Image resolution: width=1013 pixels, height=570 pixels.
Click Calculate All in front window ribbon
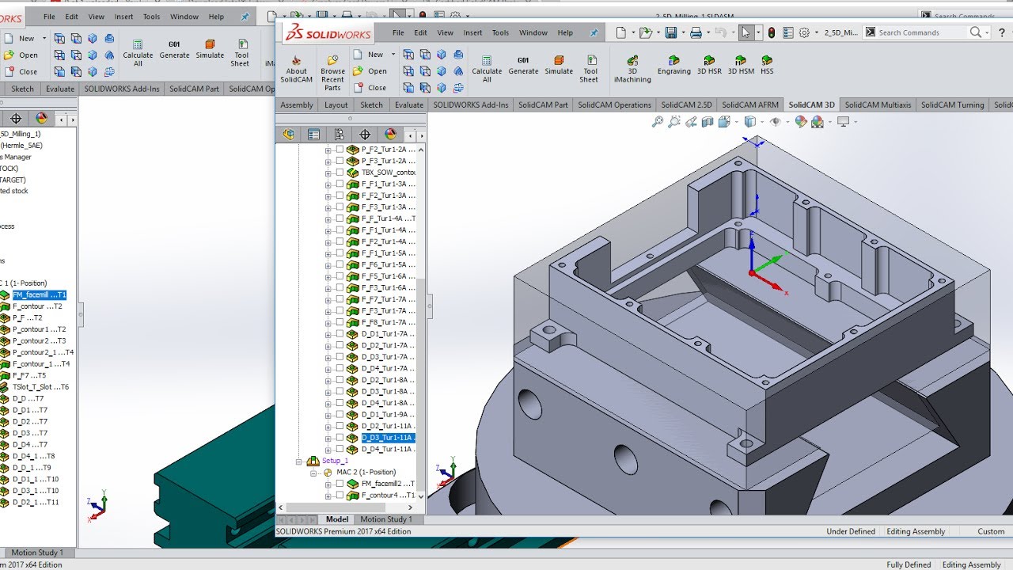point(487,69)
